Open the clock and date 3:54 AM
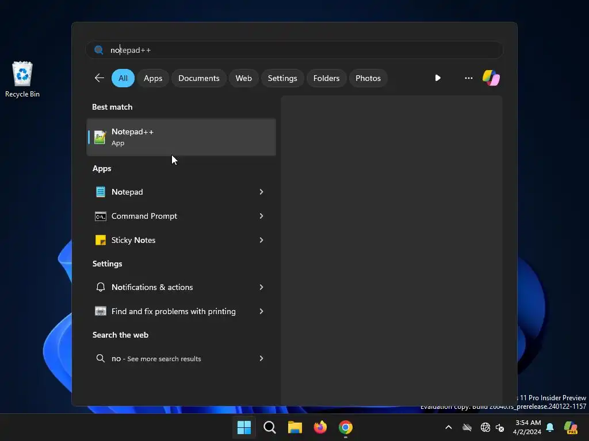 click(527, 427)
